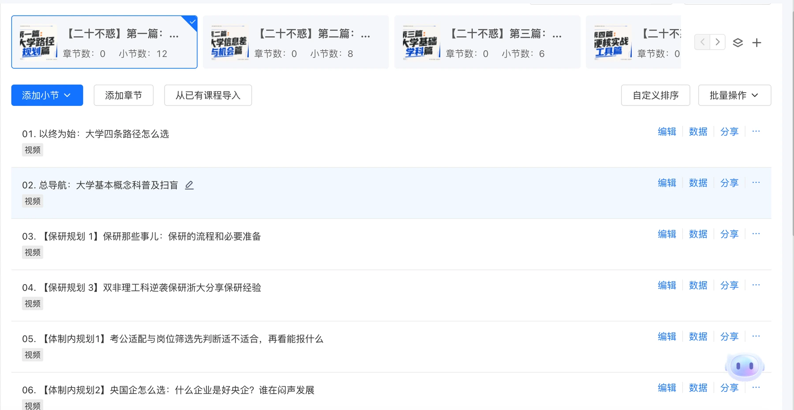Select the 第二篇 大学信息差与机会篇 course card
The height and width of the screenshot is (410, 794).
[x=296, y=42]
